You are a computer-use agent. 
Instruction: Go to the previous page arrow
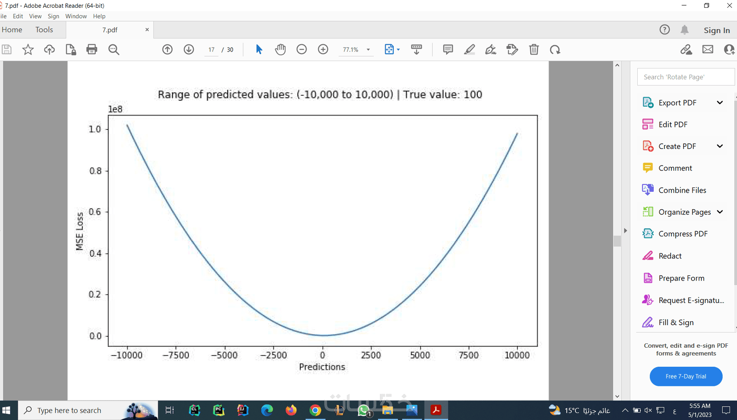pyautogui.click(x=167, y=49)
